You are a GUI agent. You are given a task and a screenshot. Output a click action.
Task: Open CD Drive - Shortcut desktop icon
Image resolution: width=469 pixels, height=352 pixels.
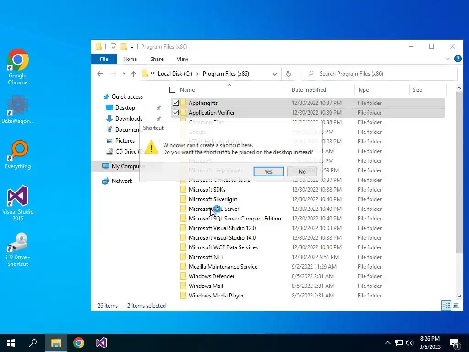coord(18,249)
